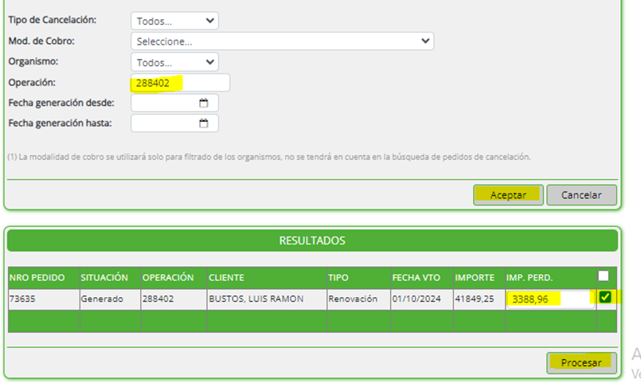Open calendar picker for Fecha generación hasta

coord(204,123)
